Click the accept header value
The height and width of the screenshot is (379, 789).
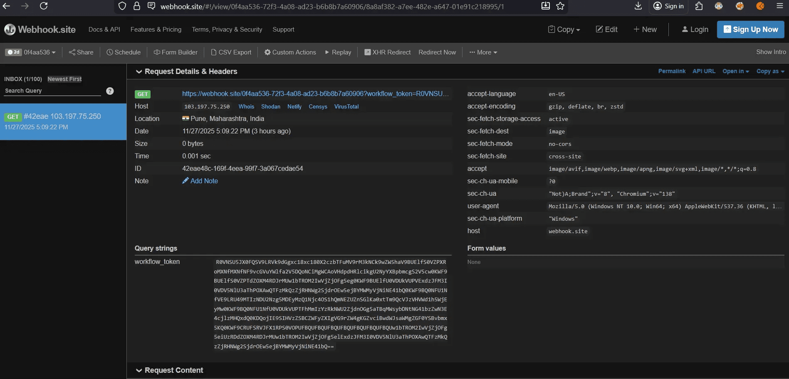652,169
